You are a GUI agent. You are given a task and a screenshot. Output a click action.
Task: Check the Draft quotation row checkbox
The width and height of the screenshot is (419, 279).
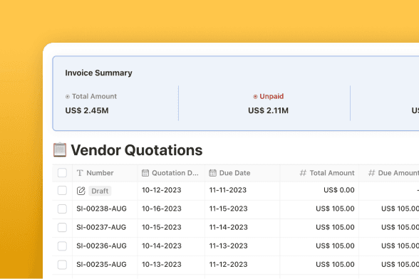[x=62, y=191]
